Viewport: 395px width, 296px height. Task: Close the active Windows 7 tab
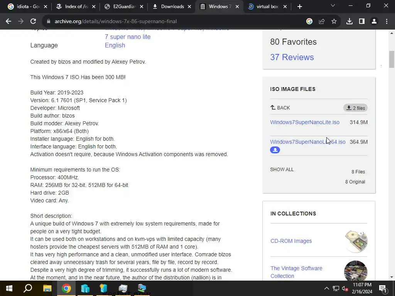pyautogui.click(x=237, y=7)
